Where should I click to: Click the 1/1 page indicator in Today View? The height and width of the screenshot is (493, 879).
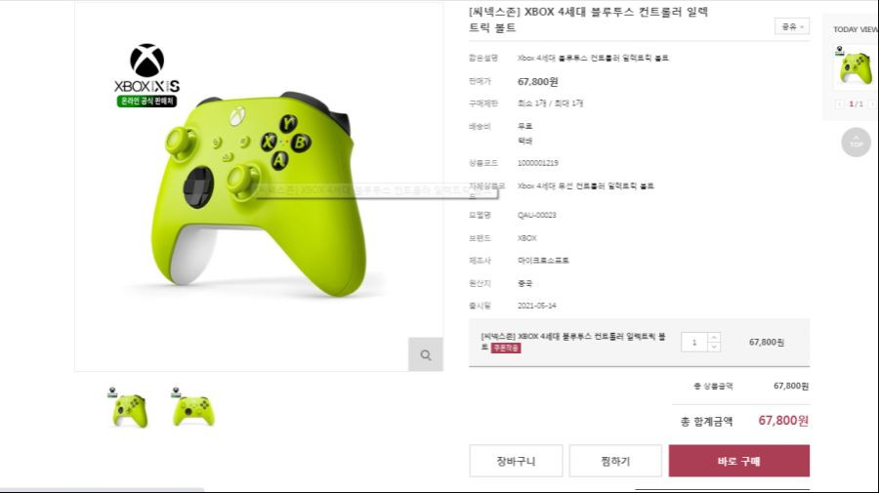coord(856,104)
